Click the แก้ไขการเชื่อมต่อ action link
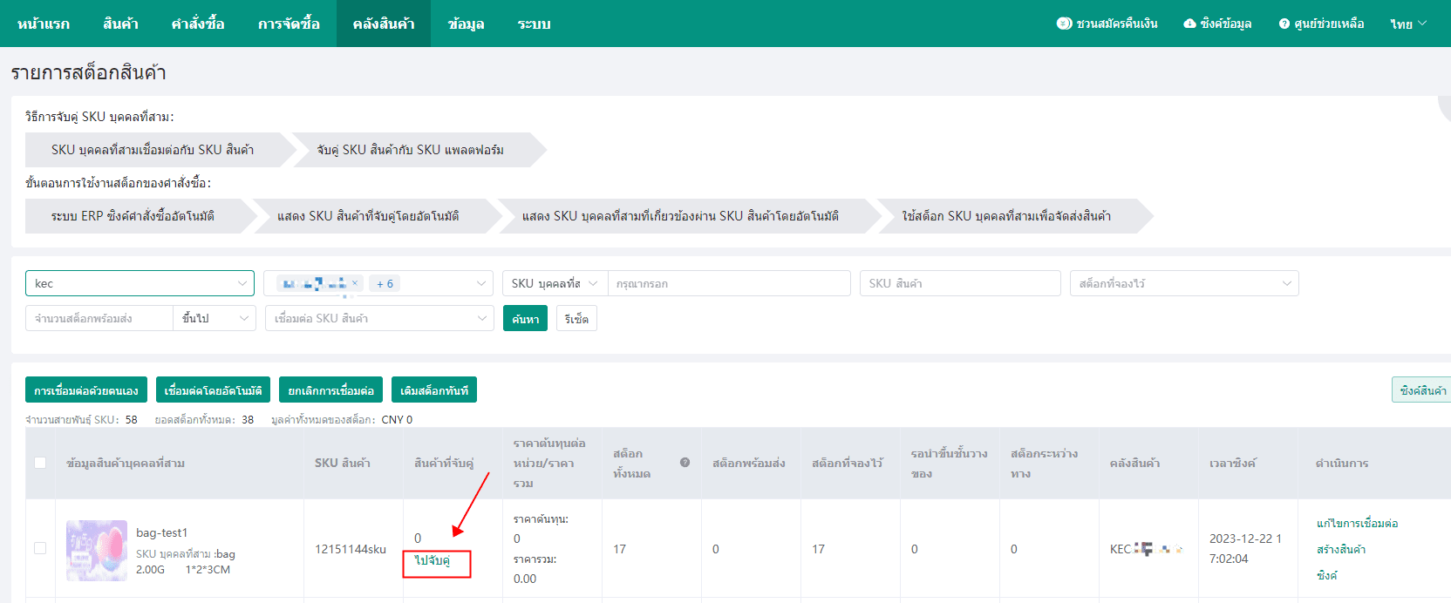Screen dimensions: 1451x603 1357,523
